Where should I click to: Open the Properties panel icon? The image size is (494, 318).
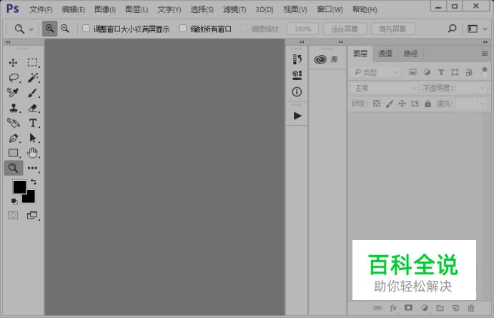[x=297, y=75]
